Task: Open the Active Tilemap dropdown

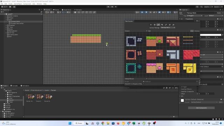Action: click(168, 28)
